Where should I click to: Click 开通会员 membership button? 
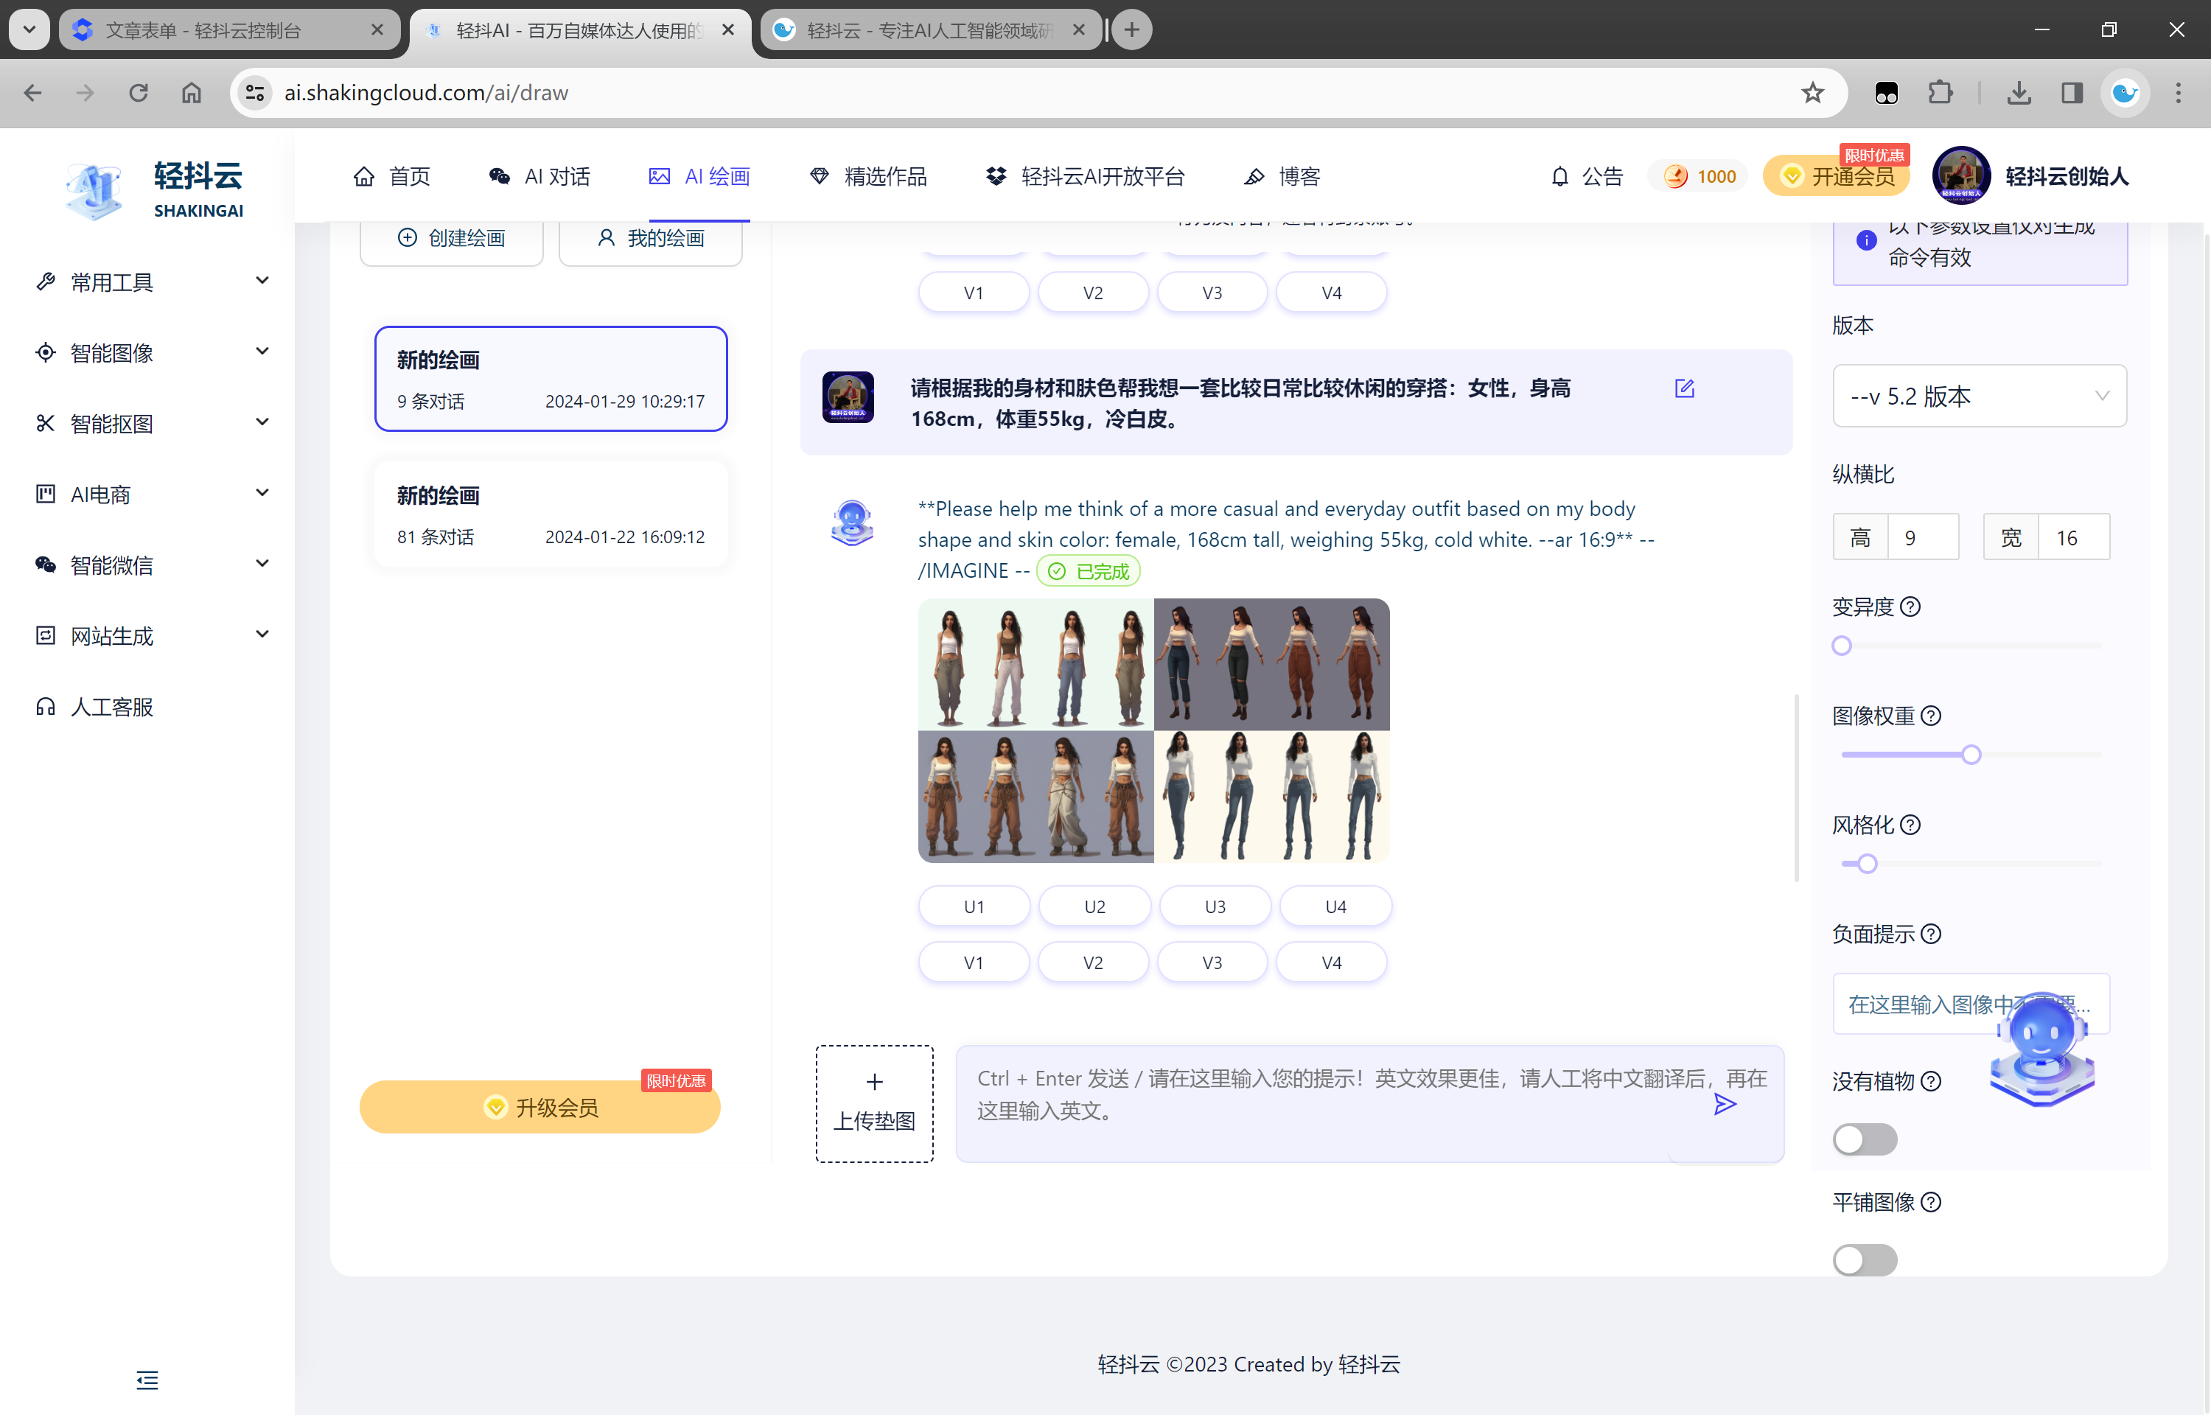tap(1835, 175)
